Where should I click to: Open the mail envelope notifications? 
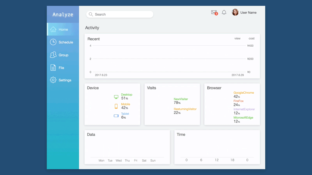click(214, 12)
